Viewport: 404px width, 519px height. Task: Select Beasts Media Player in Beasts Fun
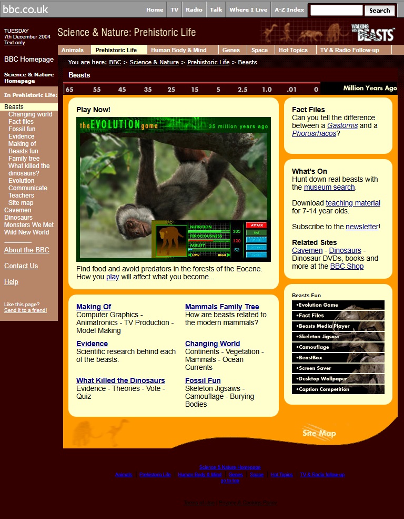[x=338, y=326]
